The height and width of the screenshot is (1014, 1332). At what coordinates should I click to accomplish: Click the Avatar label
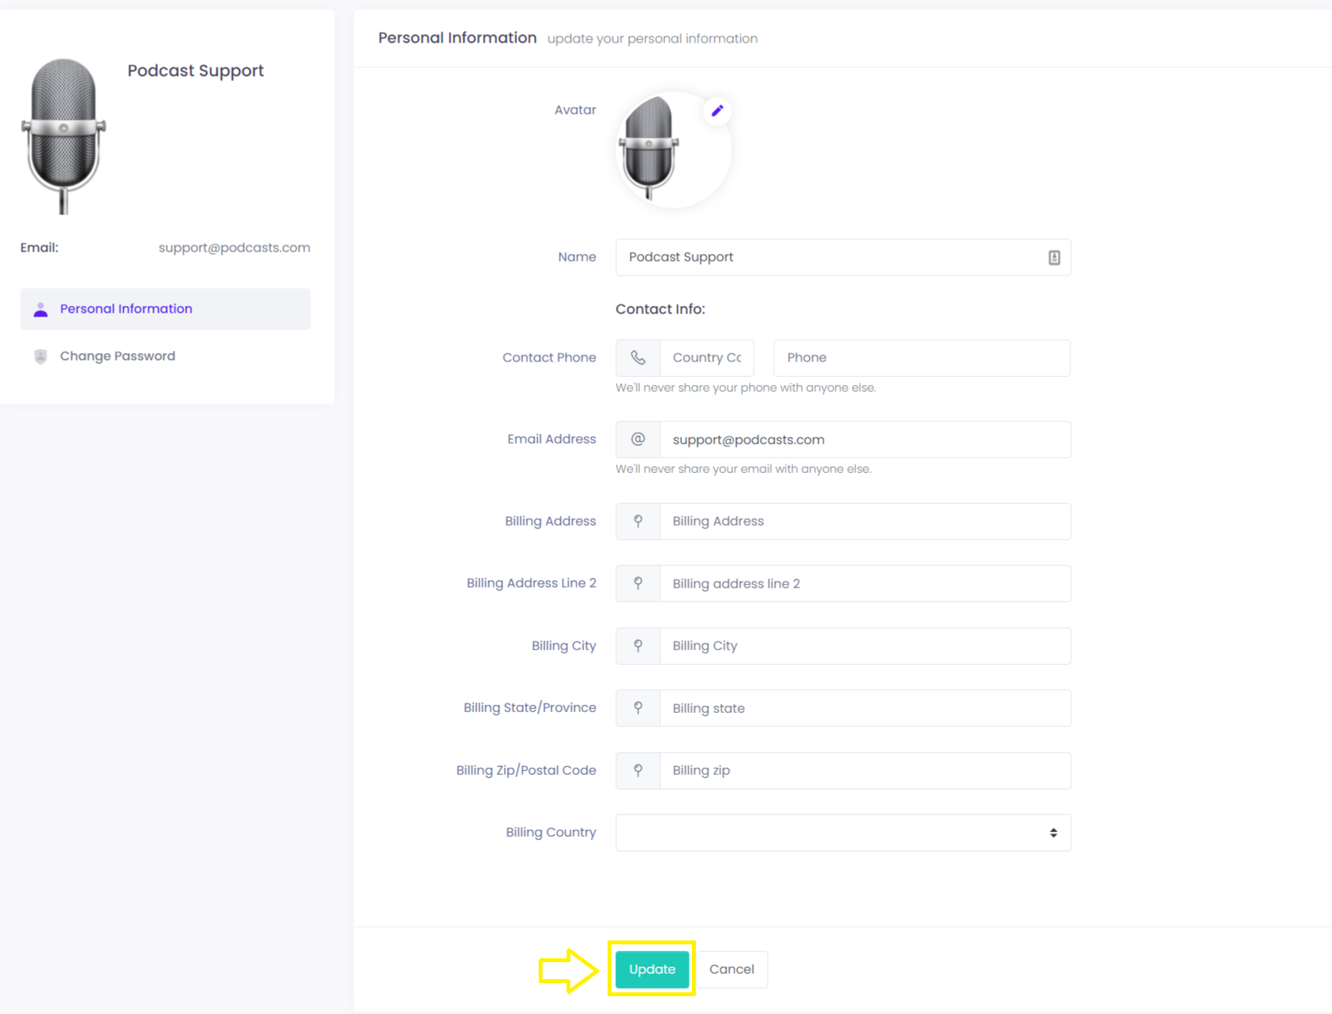click(x=575, y=110)
